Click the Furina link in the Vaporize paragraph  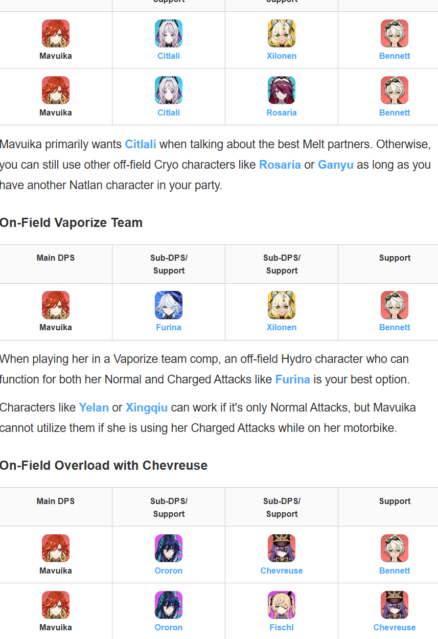tap(292, 379)
